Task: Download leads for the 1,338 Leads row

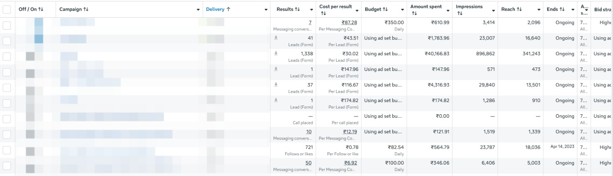Action: (x=276, y=53)
